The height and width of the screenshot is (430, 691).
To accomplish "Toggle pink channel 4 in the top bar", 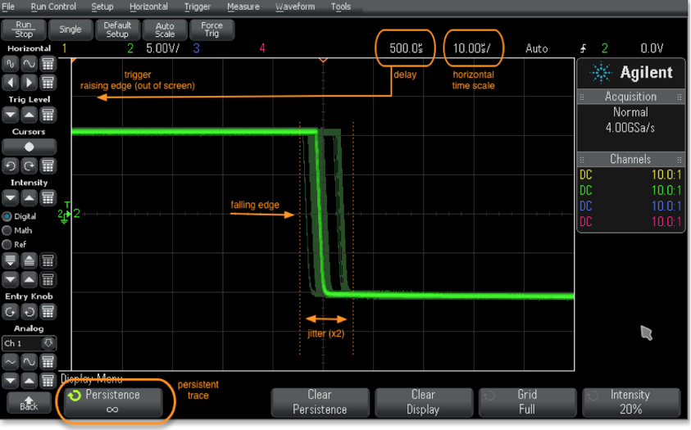I will pyautogui.click(x=262, y=48).
